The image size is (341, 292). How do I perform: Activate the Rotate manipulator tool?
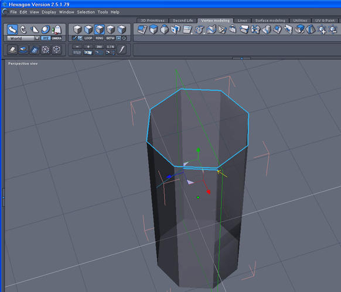pos(23,29)
